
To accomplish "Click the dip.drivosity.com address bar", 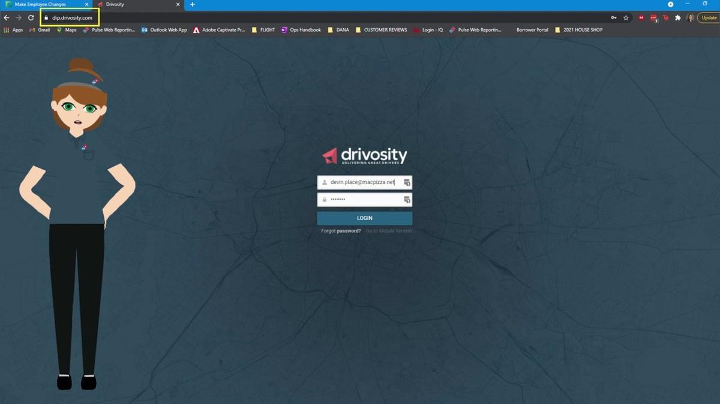I will tap(72, 18).
